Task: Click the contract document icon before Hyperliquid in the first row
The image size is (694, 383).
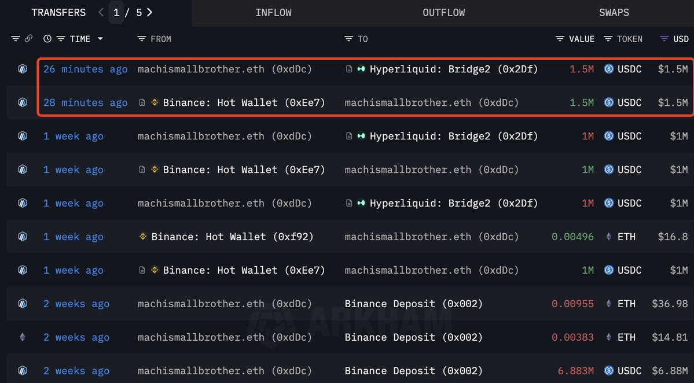Action: click(349, 69)
